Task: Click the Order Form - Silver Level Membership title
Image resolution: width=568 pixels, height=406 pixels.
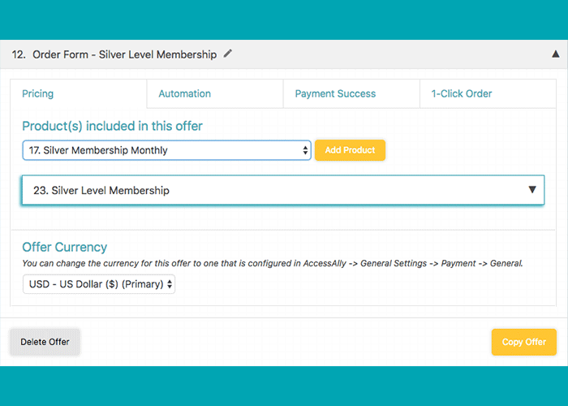Action: [125, 54]
